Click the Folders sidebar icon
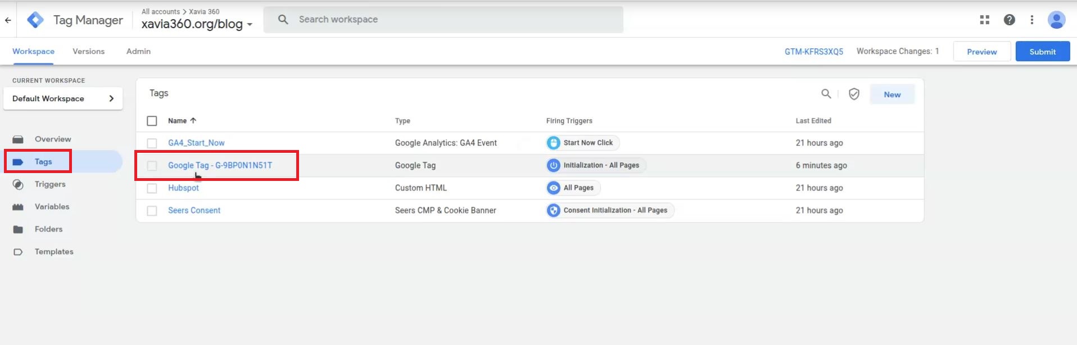1077x345 pixels. pyautogui.click(x=18, y=229)
